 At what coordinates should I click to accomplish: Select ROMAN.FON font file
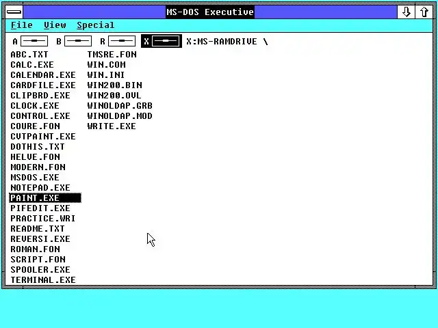click(x=35, y=249)
